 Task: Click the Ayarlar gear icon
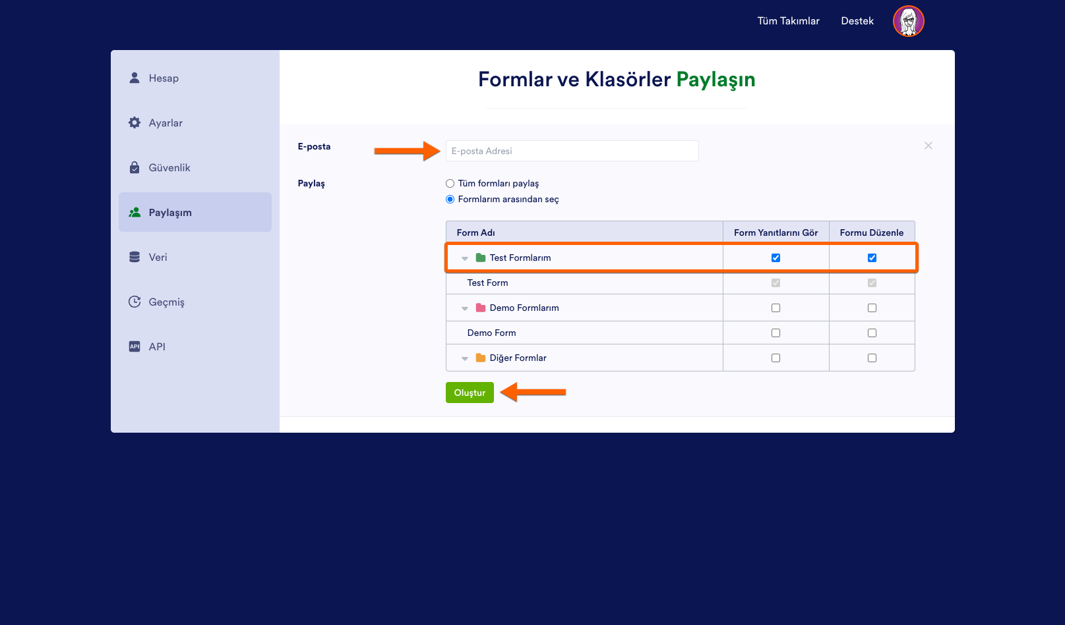pos(135,122)
